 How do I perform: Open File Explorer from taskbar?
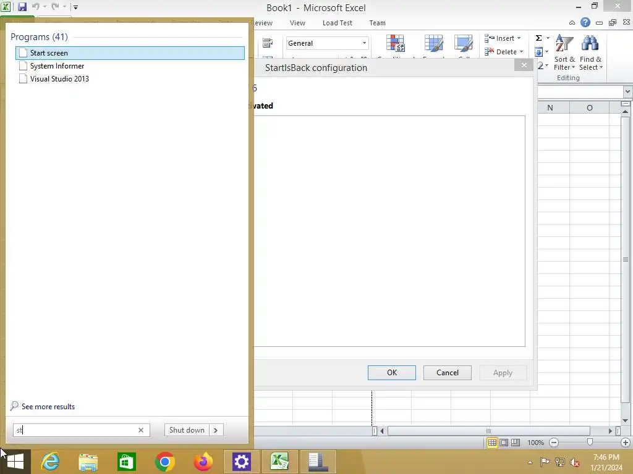pyautogui.click(x=88, y=462)
